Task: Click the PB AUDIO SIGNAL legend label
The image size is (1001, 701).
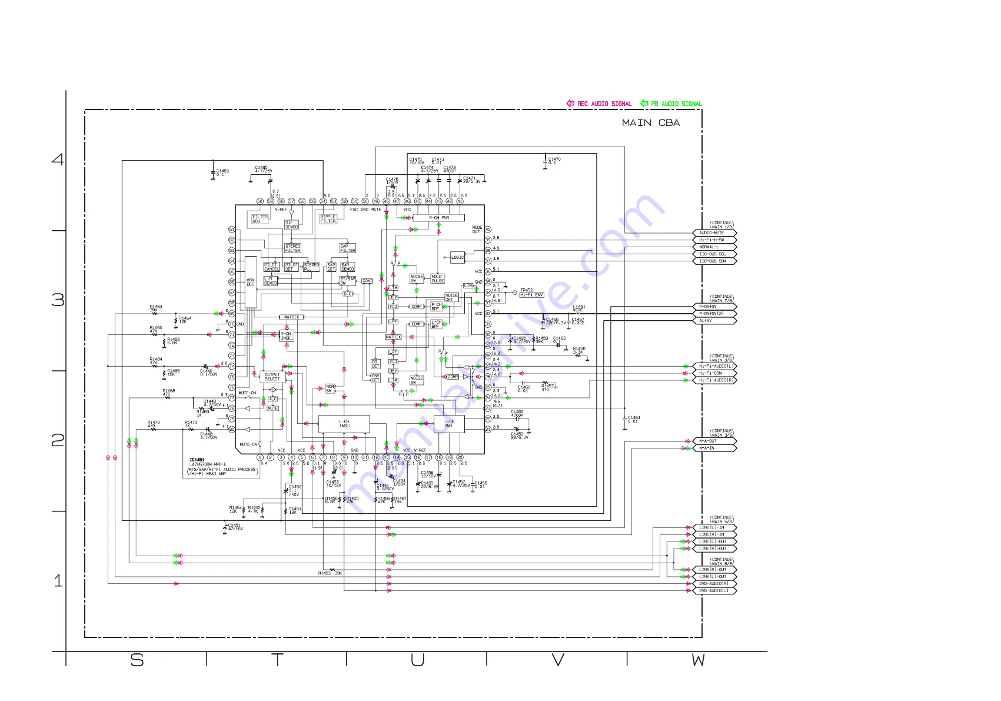Action: point(676,104)
